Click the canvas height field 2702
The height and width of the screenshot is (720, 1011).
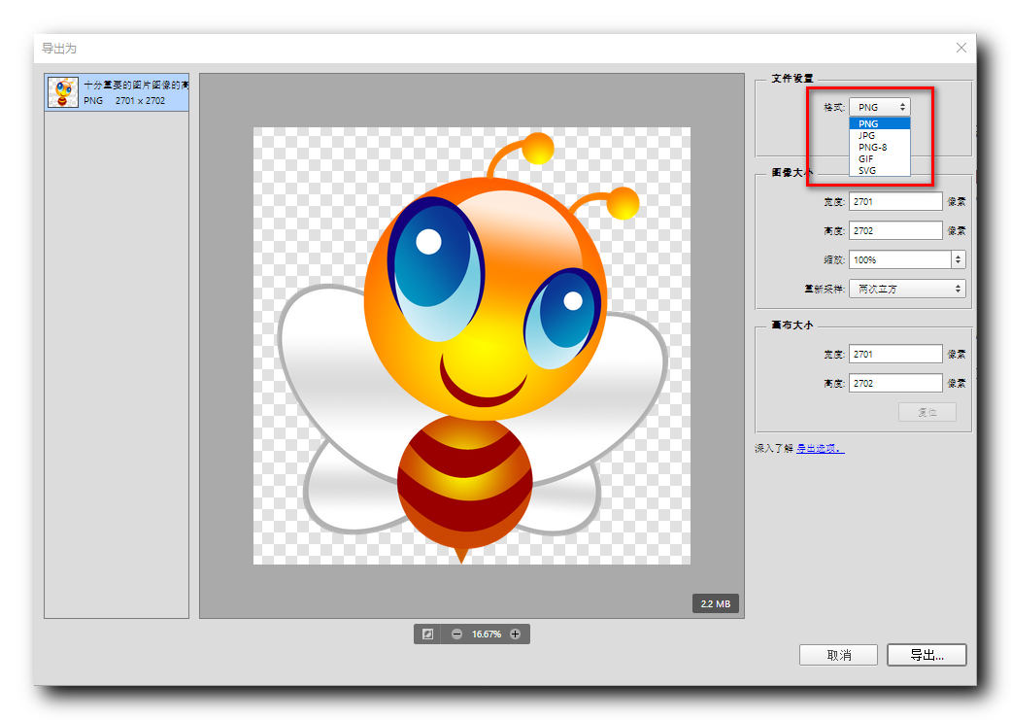895,383
